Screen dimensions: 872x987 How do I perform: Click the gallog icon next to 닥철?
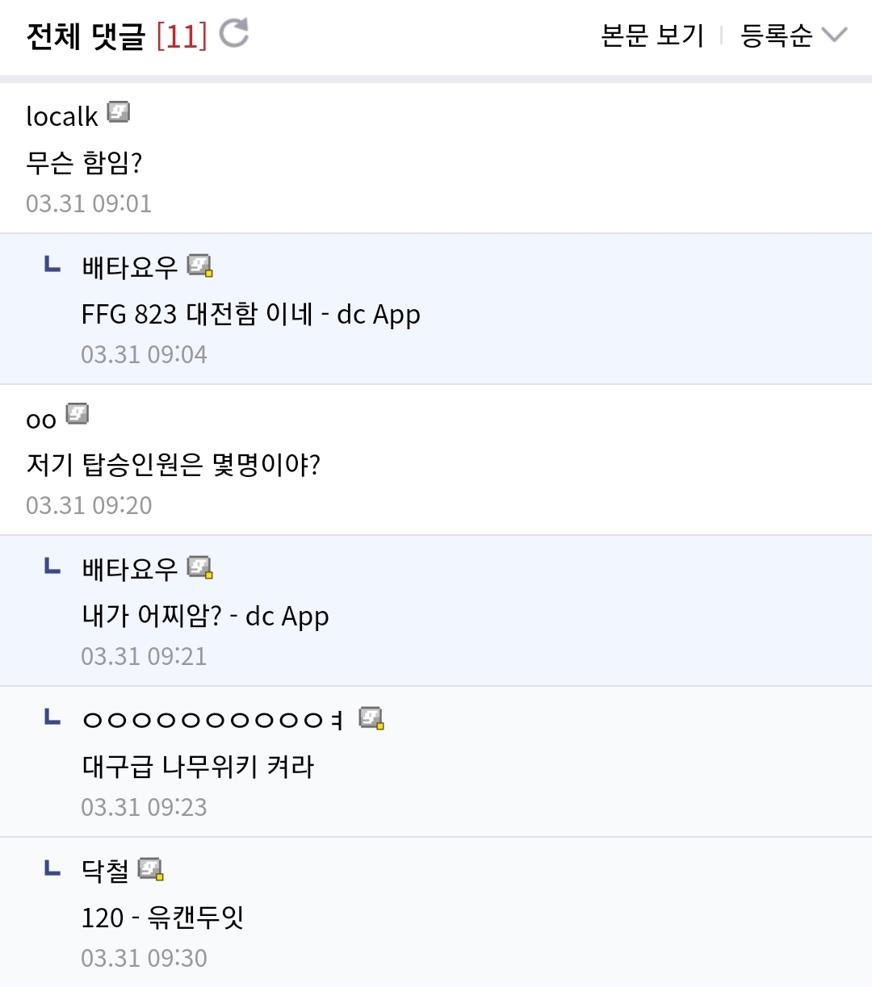(150, 869)
